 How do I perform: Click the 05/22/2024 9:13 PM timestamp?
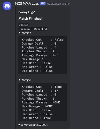point(59,4)
